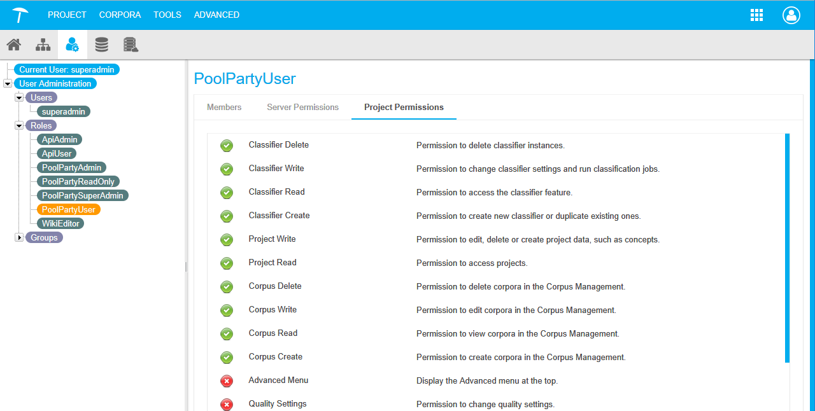The width and height of the screenshot is (815, 411).
Task: Toggle the Corpus Create permission status icon
Action: click(x=227, y=358)
